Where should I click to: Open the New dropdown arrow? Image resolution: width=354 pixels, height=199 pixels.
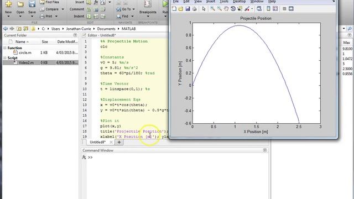pyautogui.click(x=8, y=17)
